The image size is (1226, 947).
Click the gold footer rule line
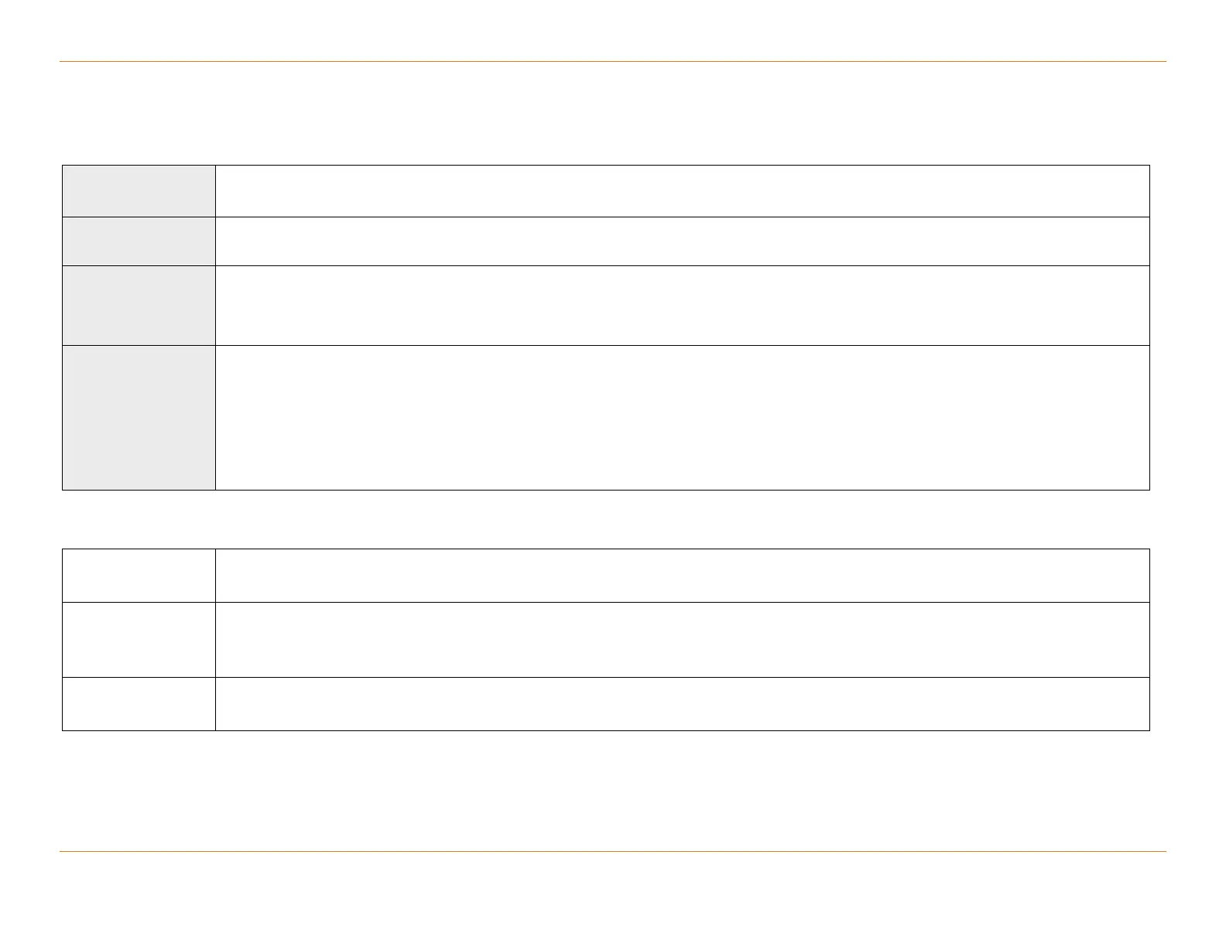[x=613, y=852]
